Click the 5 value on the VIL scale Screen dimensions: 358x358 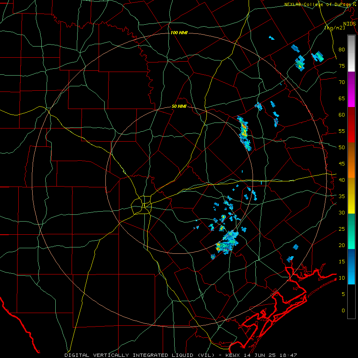point(343,294)
